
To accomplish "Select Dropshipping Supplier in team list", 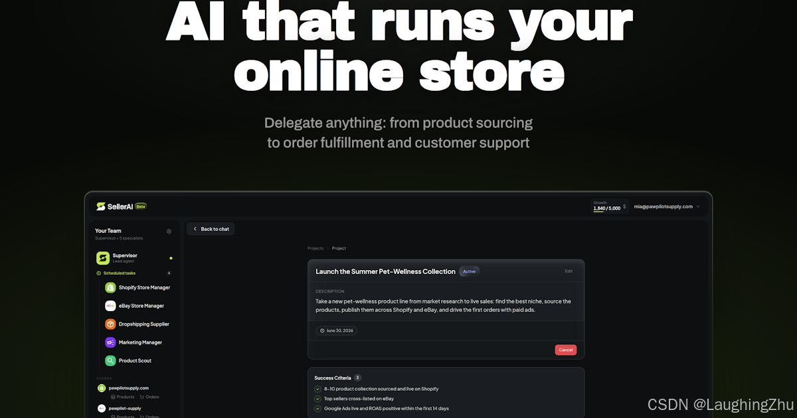I will [x=137, y=324].
